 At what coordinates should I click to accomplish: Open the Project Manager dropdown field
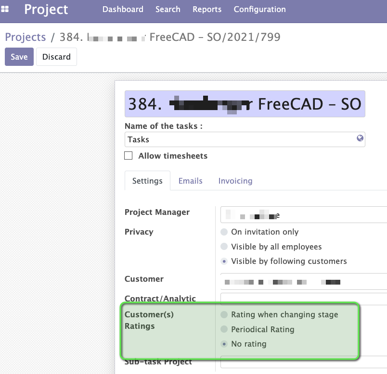(x=304, y=215)
